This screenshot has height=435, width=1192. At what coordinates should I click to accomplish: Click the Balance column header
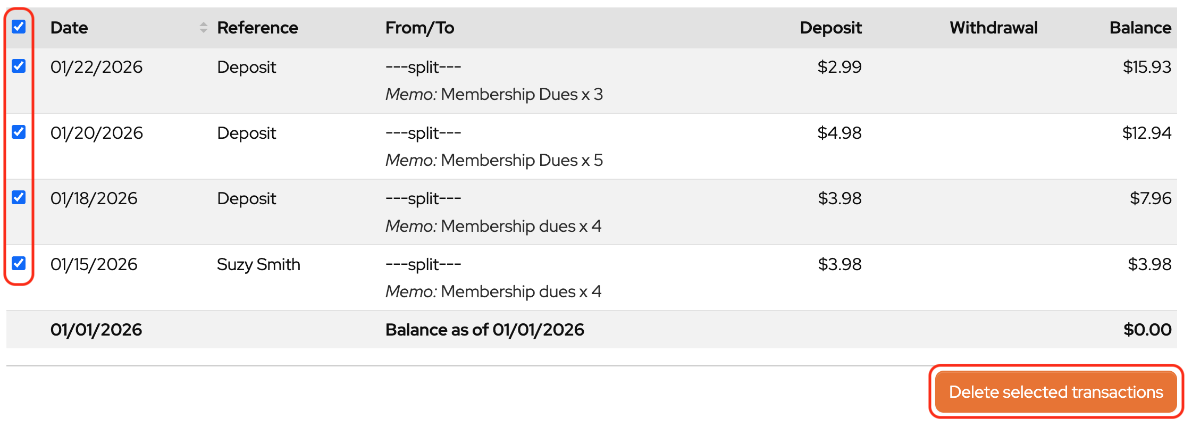pyautogui.click(x=1140, y=28)
